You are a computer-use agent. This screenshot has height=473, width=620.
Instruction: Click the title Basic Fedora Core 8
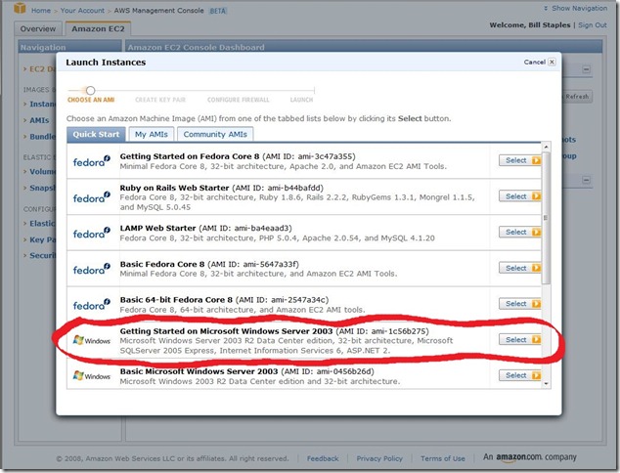pyautogui.click(x=162, y=264)
